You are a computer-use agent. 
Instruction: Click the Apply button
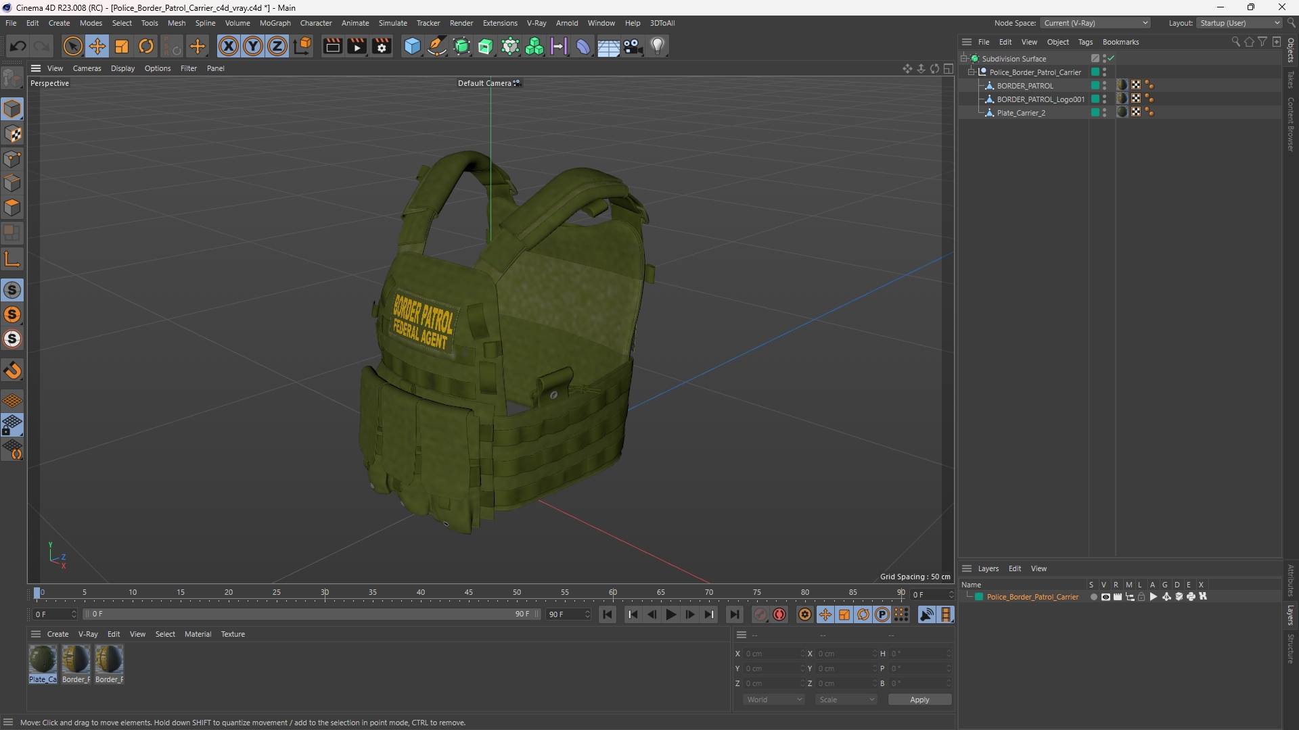(x=919, y=700)
